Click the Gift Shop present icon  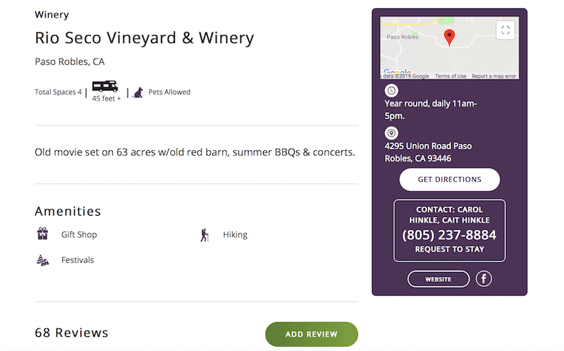click(x=42, y=234)
